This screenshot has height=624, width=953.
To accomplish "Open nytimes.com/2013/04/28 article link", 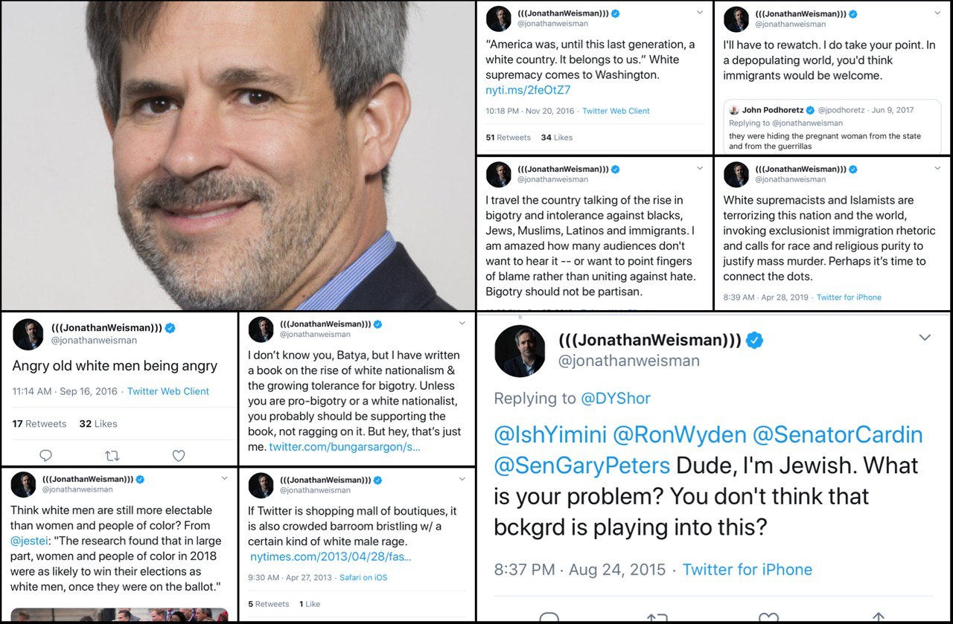I will tap(331, 556).
